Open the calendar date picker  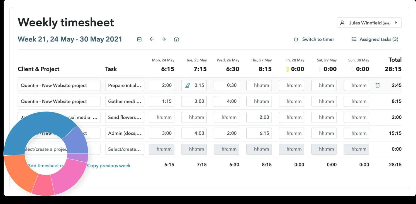pyautogui.click(x=139, y=39)
